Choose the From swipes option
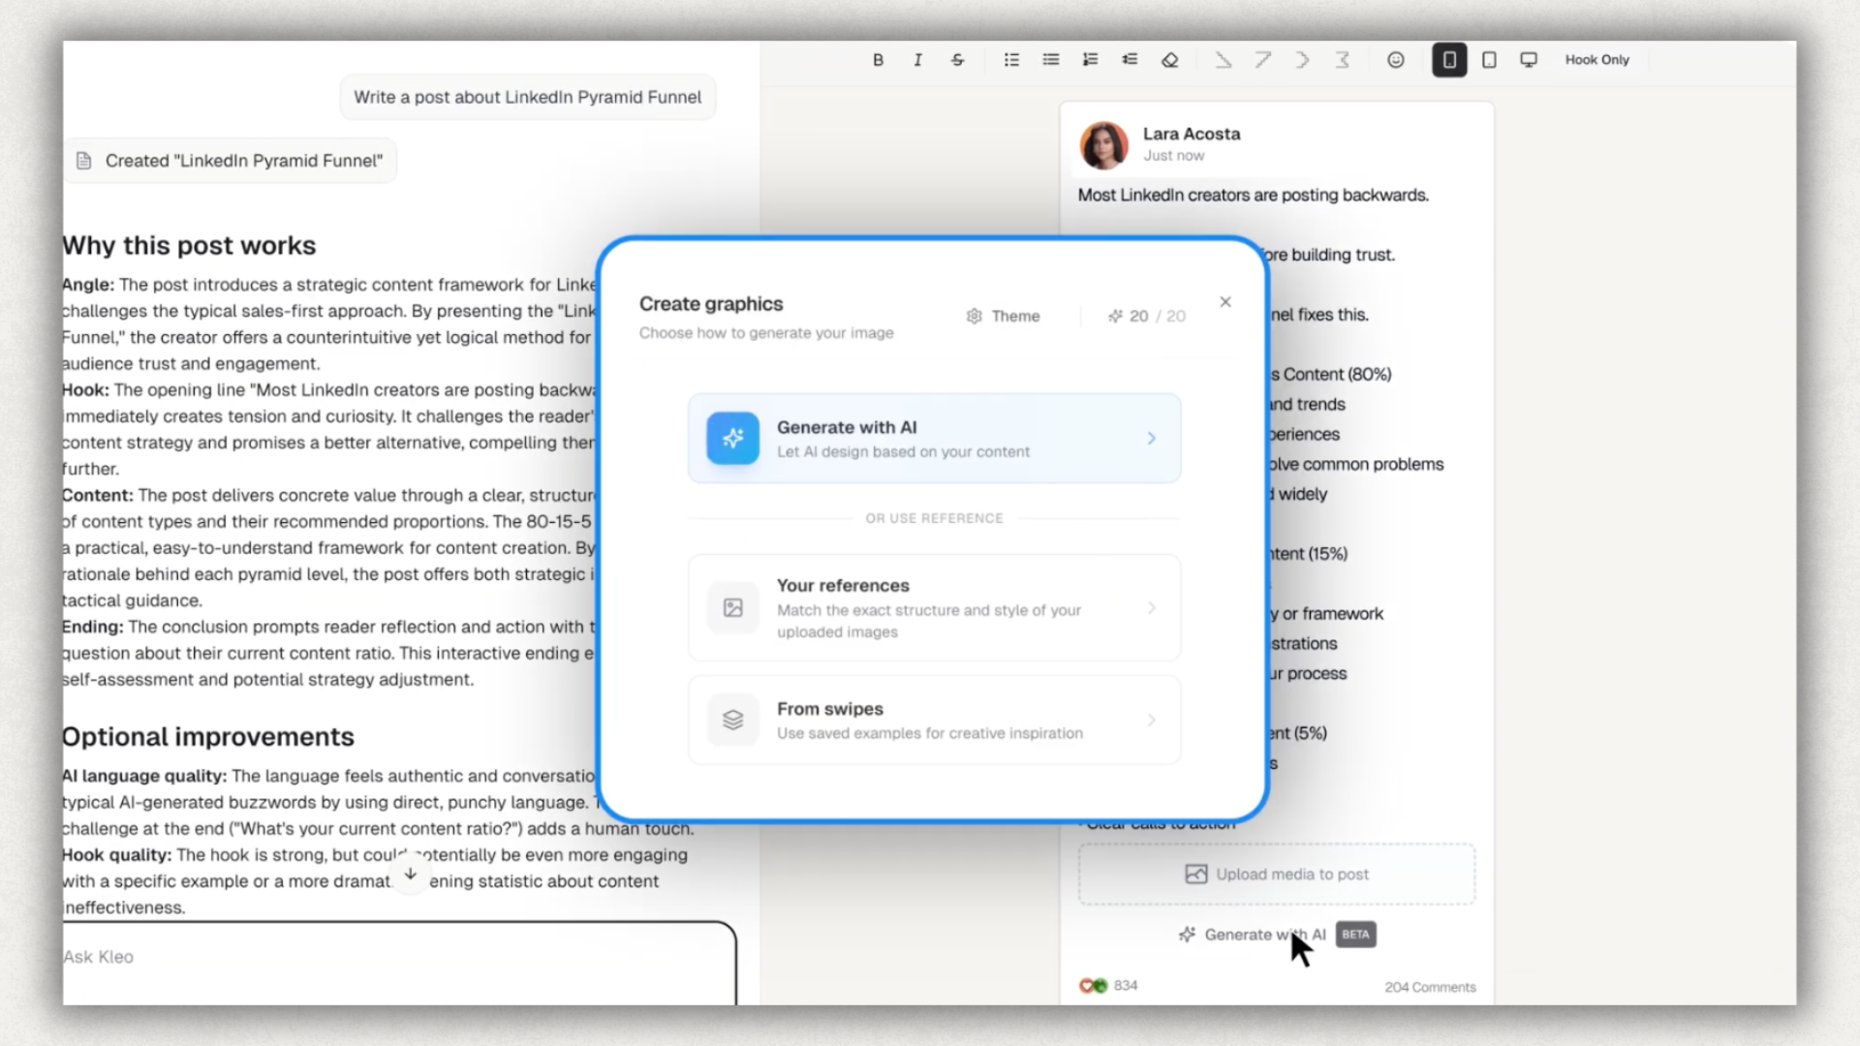The width and height of the screenshot is (1860, 1046). pyautogui.click(x=934, y=720)
